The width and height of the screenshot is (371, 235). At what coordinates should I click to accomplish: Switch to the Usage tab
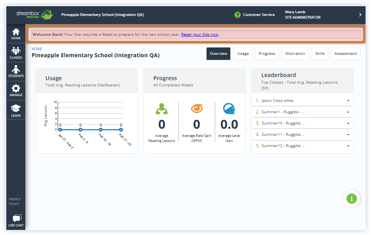pyautogui.click(x=243, y=54)
